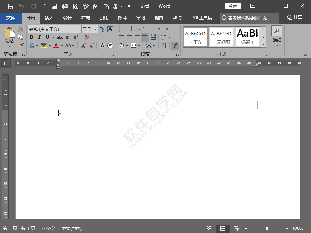
Task: Toggle show/hide paragraph marks
Action: (175, 46)
